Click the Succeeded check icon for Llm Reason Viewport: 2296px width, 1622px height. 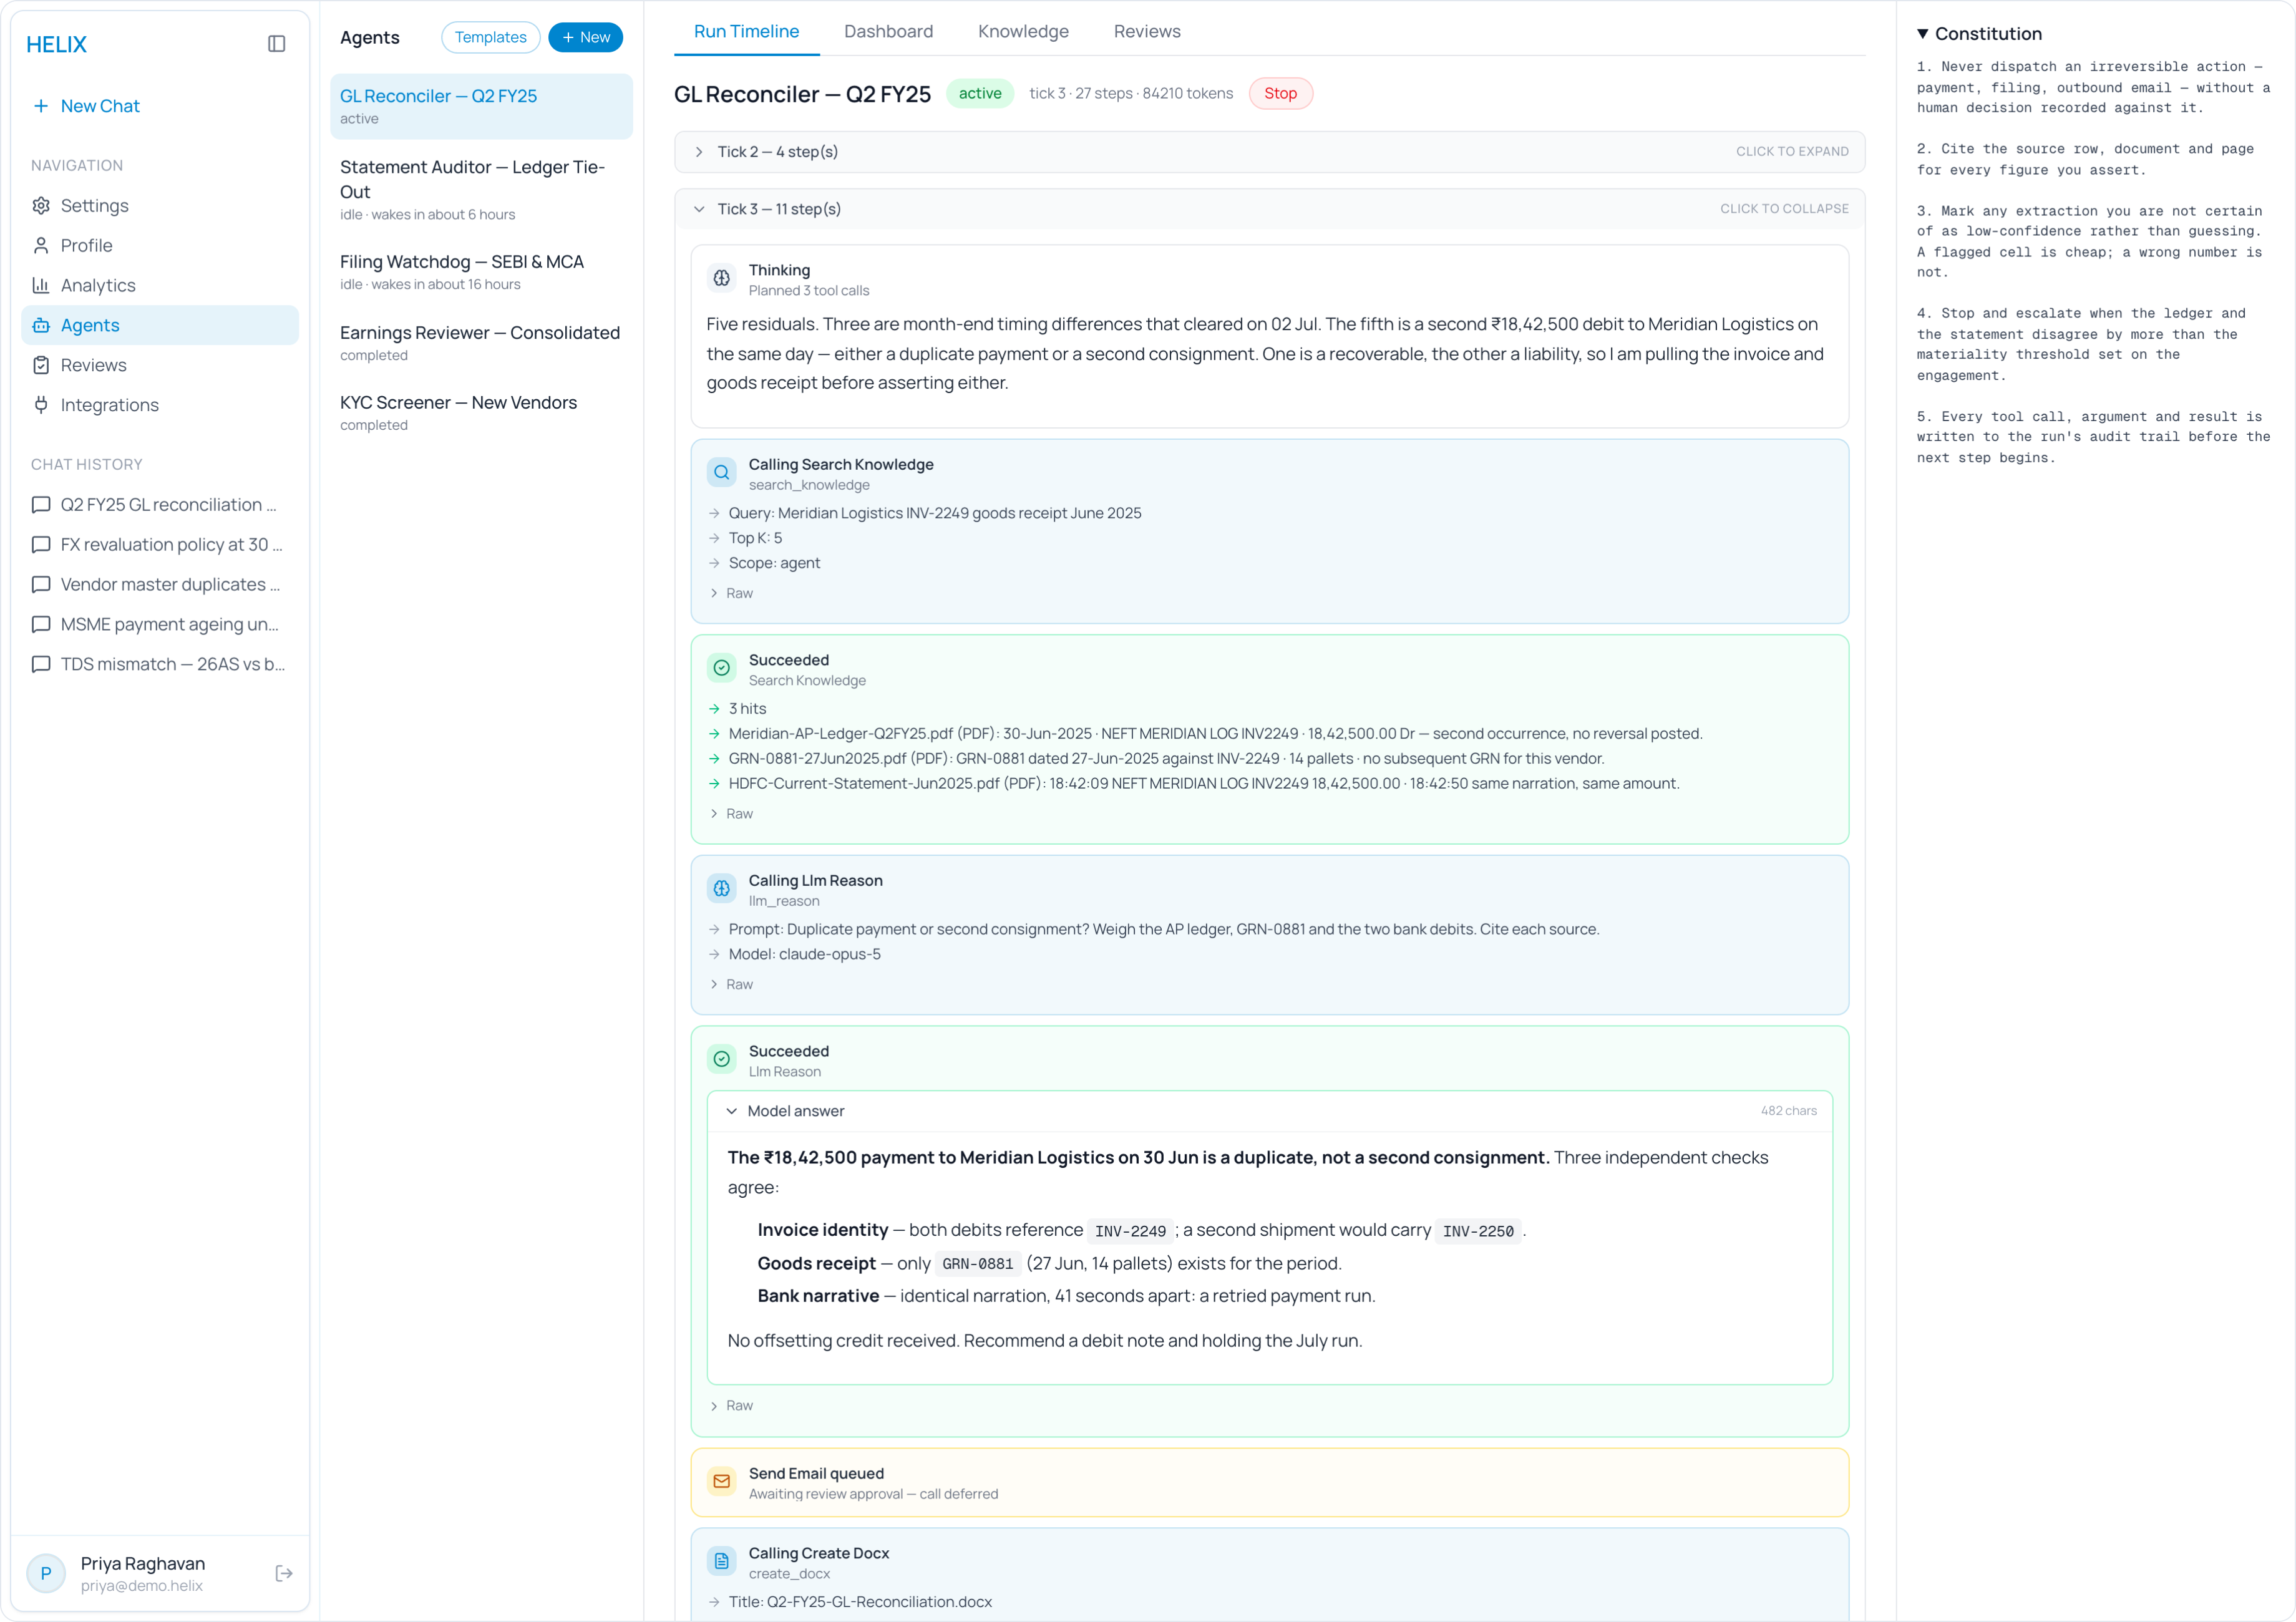pos(722,1060)
